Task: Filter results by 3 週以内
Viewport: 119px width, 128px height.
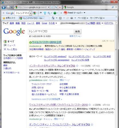Action: click(x=7, y=68)
